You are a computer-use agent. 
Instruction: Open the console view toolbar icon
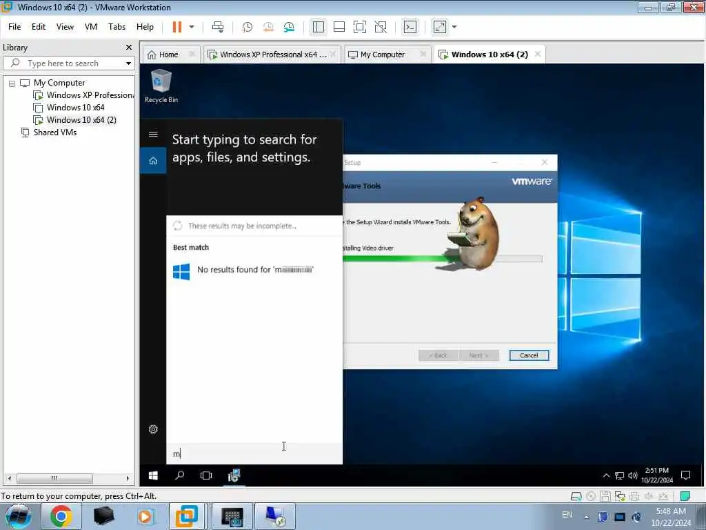point(410,27)
